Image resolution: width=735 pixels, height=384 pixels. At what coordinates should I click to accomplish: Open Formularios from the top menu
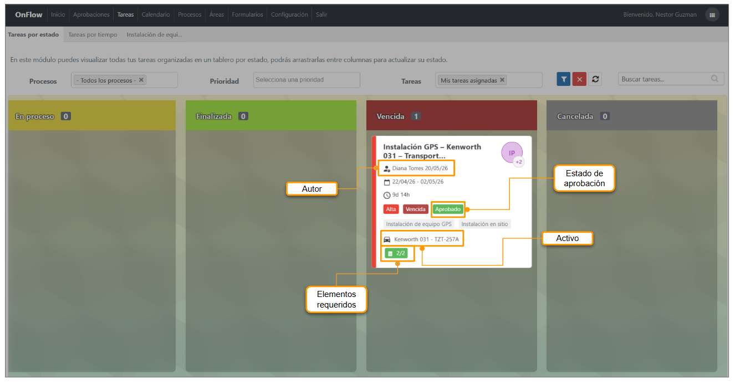click(x=248, y=15)
